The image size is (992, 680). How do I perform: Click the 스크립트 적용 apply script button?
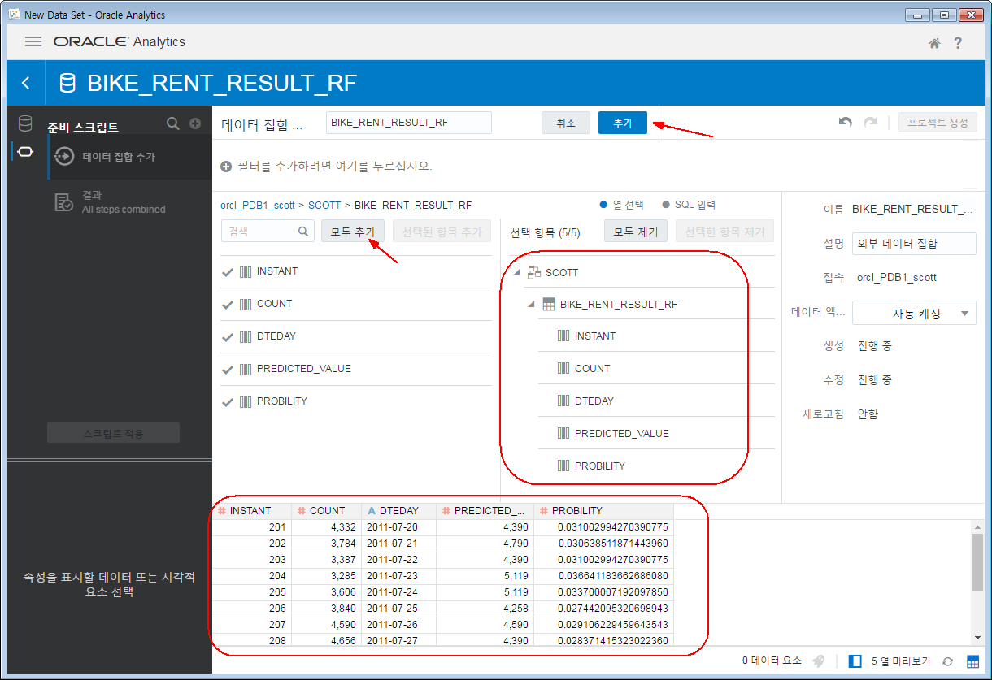[x=113, y=433]
